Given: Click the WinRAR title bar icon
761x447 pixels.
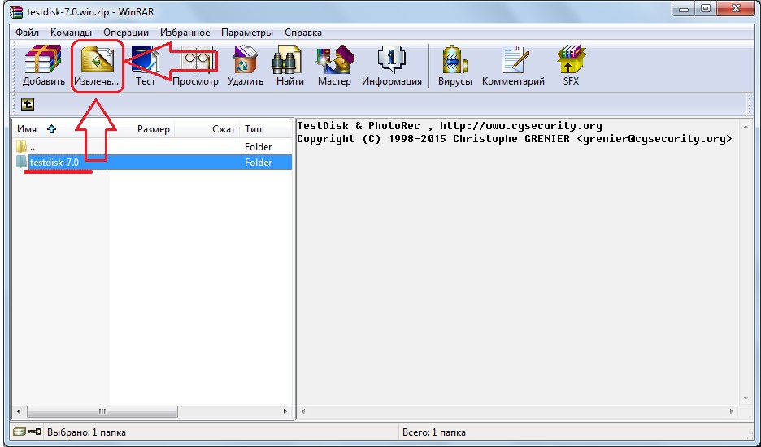Looking at the screenshot, I should [16, 11].
